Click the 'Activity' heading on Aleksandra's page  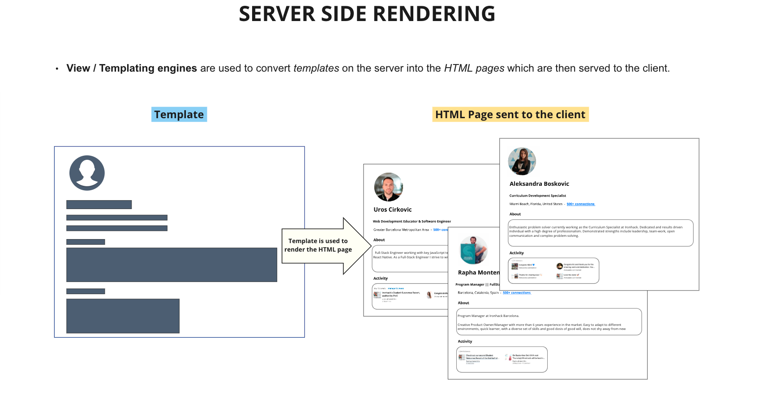(x=516, y=253)
